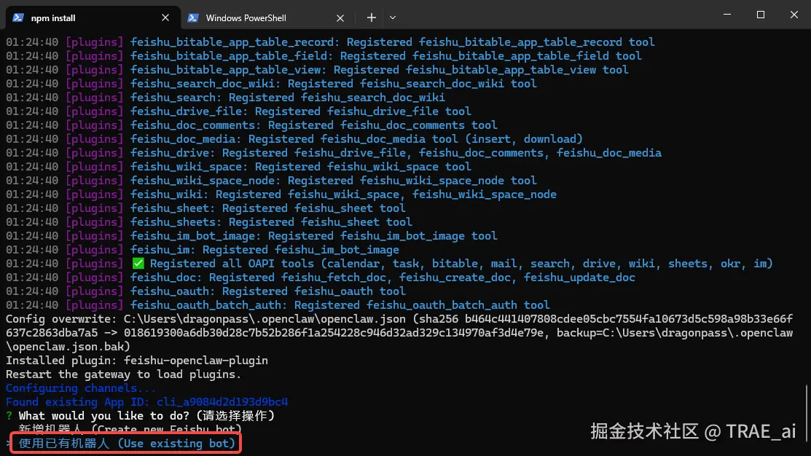Click the PowerShell icon on npm install tab
811x456 pixels.
point(18,17)
